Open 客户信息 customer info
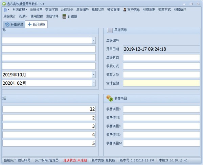The image size is (203, 165). pos(131,10)
